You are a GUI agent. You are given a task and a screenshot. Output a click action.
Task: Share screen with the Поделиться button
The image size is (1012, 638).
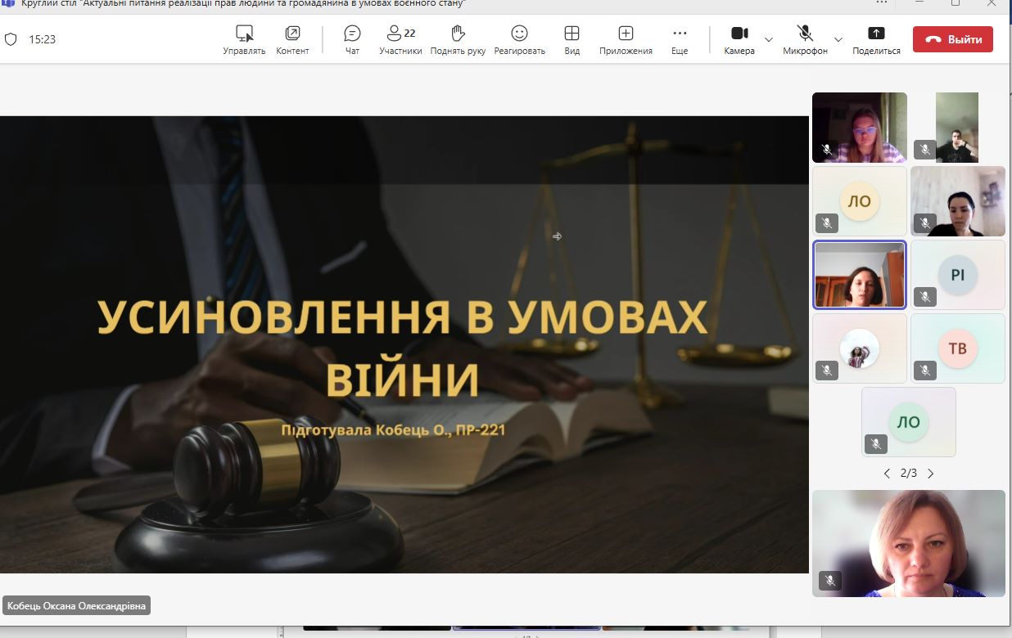(876, 39)
